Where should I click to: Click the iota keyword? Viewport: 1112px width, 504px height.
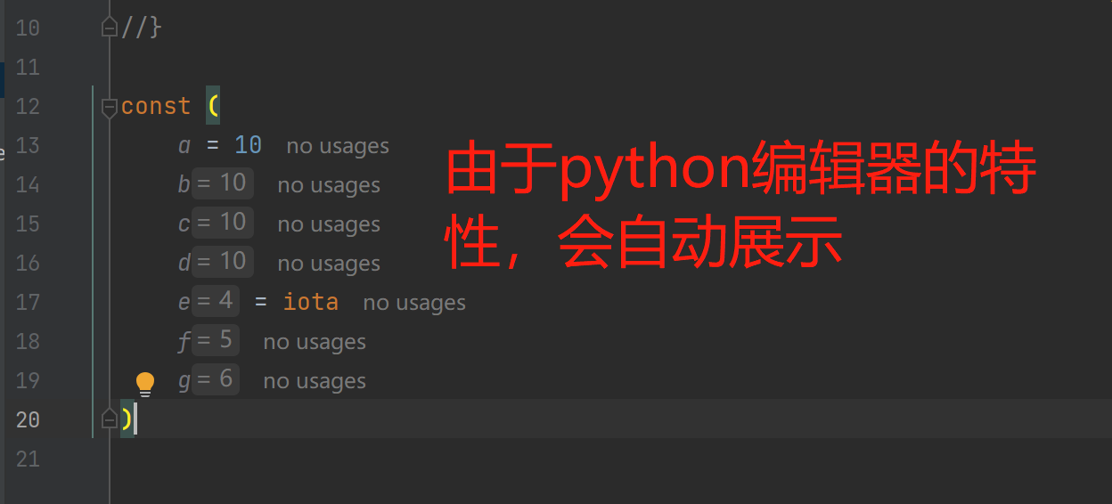pos(310,302)
